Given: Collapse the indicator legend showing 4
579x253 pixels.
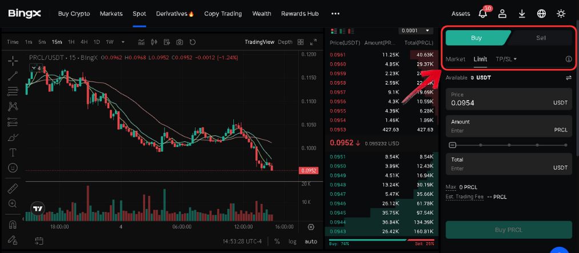Looking at the screenshot, I should pyautogui.click(x=36, y=68).
